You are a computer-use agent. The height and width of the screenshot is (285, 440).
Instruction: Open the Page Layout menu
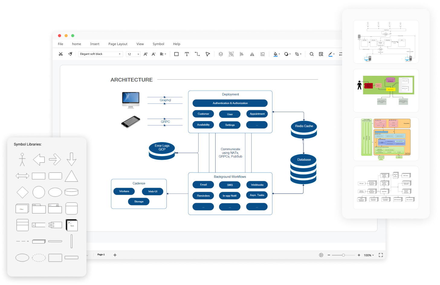(x=118, y=44)
